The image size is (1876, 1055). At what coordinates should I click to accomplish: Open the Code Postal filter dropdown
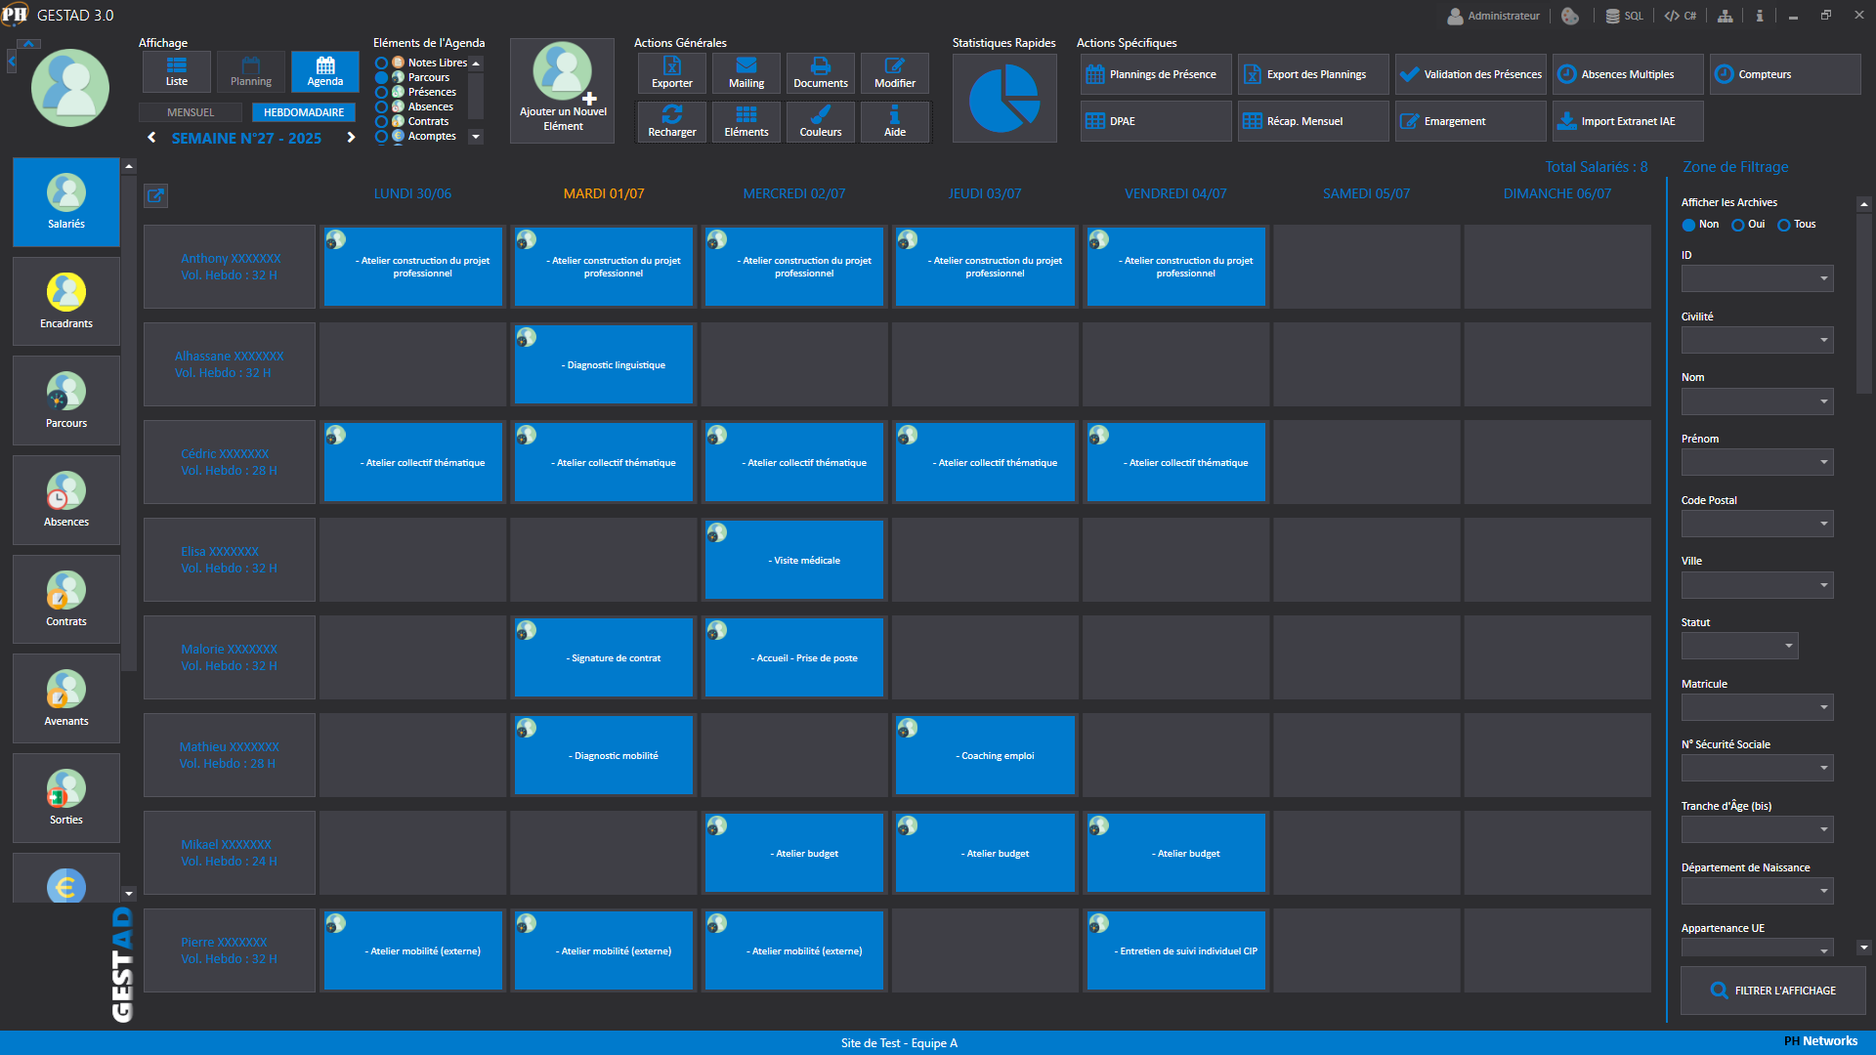[1757, 524]
